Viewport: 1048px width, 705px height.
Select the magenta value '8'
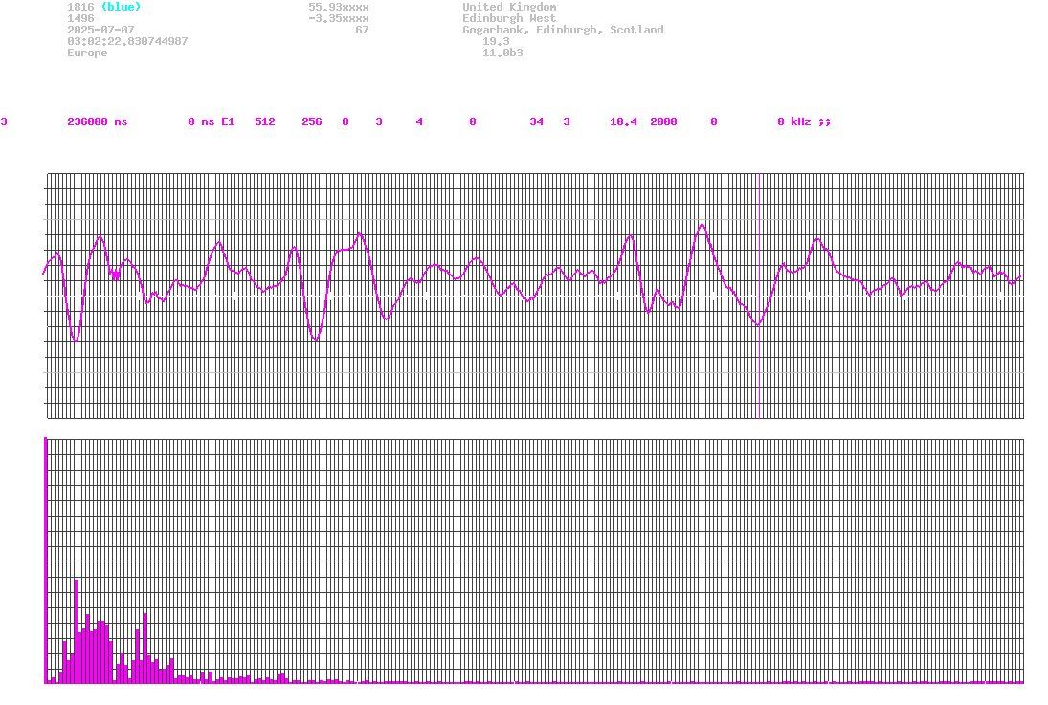click(346, 121)
